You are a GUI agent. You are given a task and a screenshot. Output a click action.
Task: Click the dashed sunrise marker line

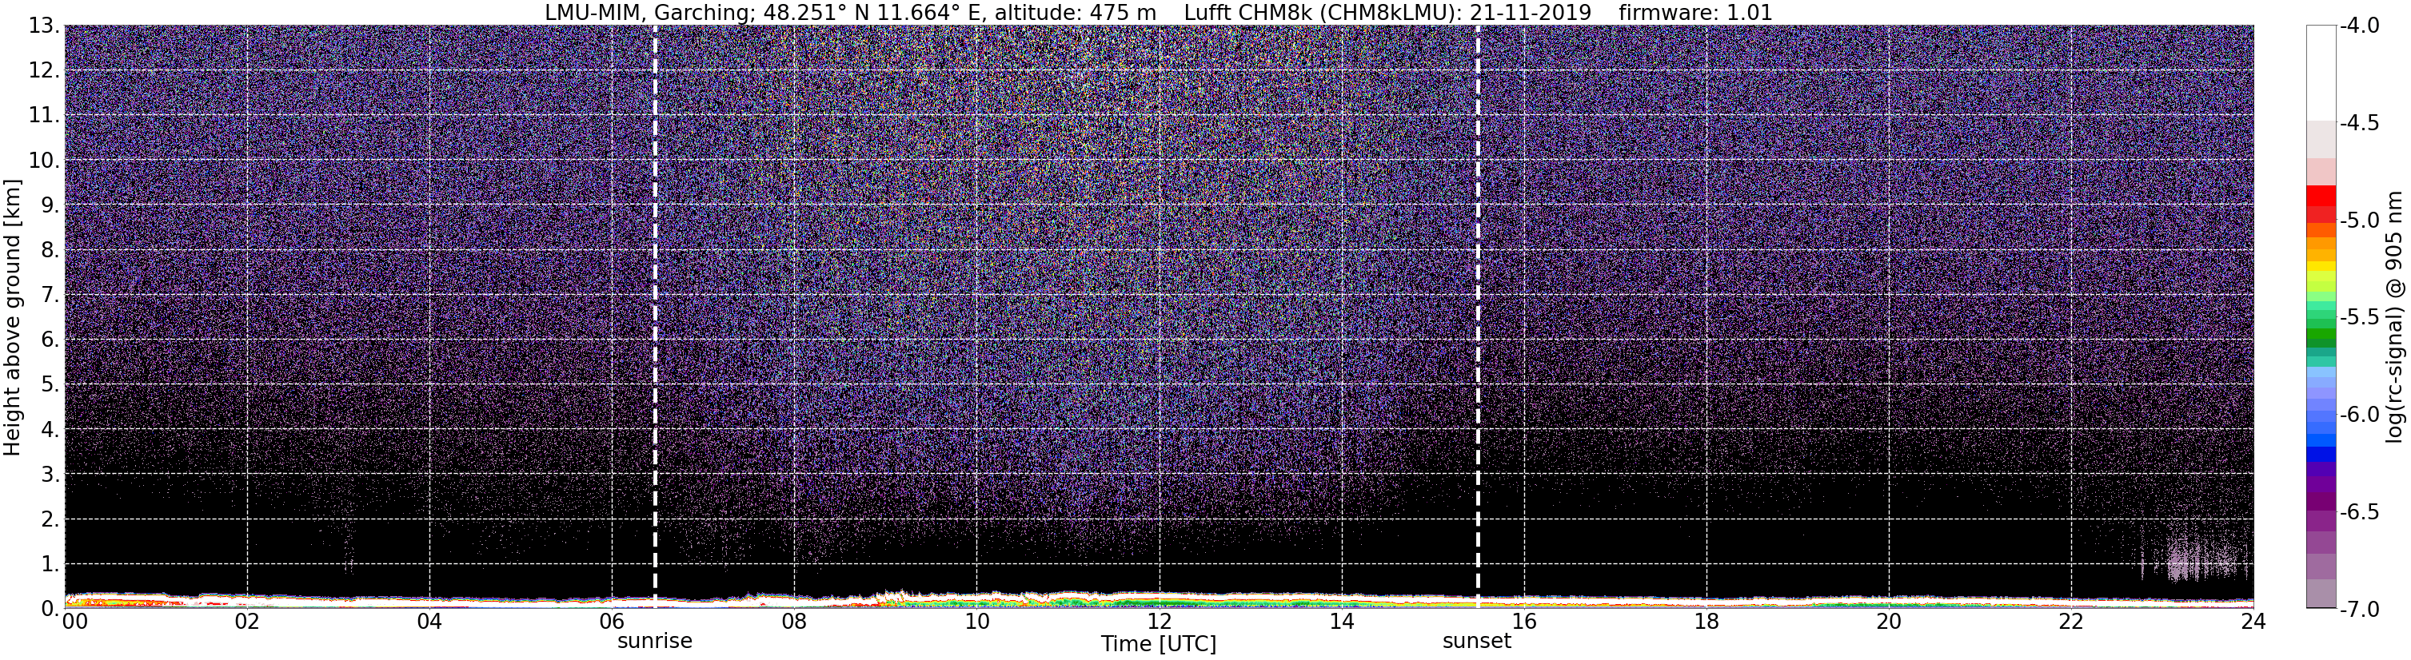[x=654, y=318]
